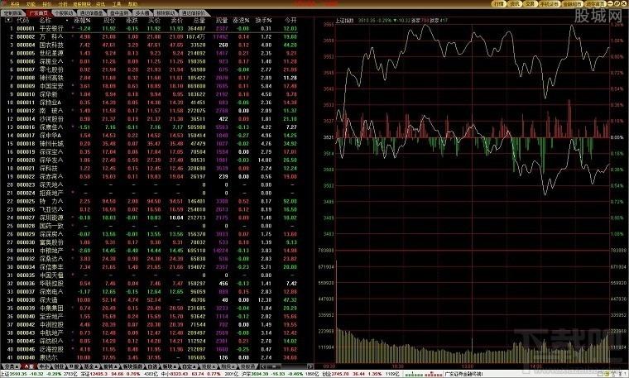
Task: Sort the list by the 代码 column
Action: click(x=23, y=20)
